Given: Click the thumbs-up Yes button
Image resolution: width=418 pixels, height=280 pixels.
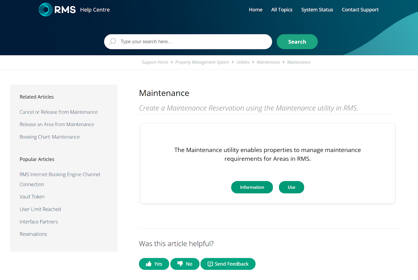Looking at the screenshot, I should pos(154,264).
